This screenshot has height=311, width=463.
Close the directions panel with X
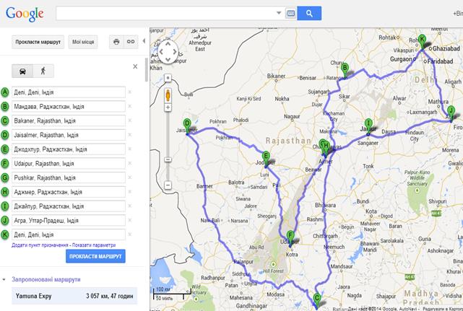135,66
